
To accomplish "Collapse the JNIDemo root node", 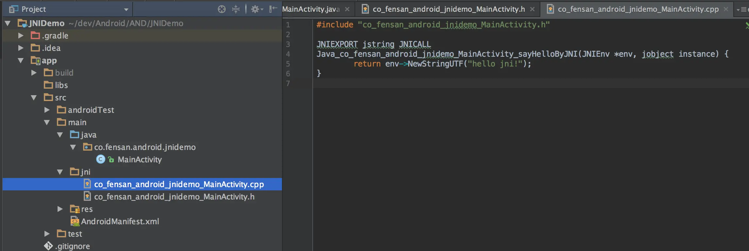I will click(8, 23).
